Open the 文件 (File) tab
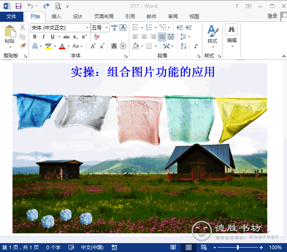This screenshot has width=287, height=252. point(11,17)
